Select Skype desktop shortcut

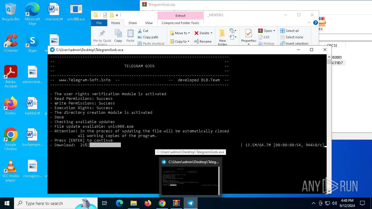(x=32, y=43)
